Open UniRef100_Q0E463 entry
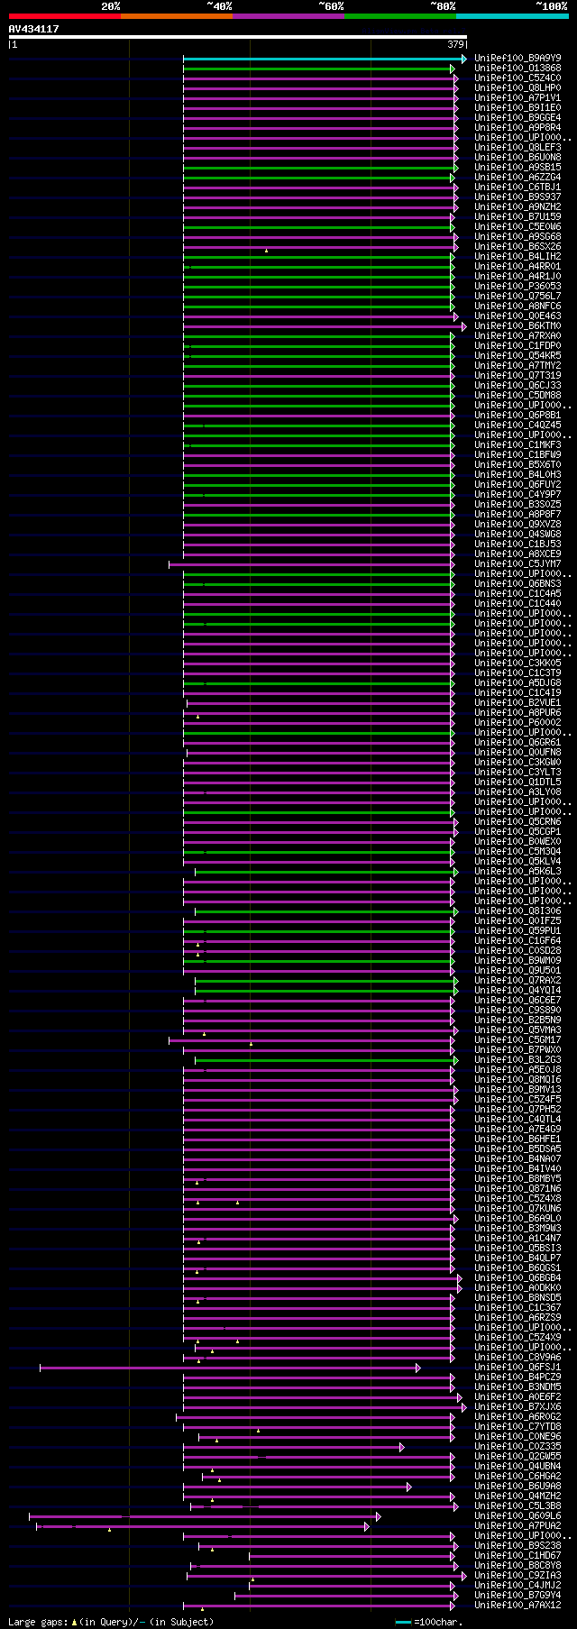Image resolution: width=577 pixels, height=1629 pixels. [518, 316]
